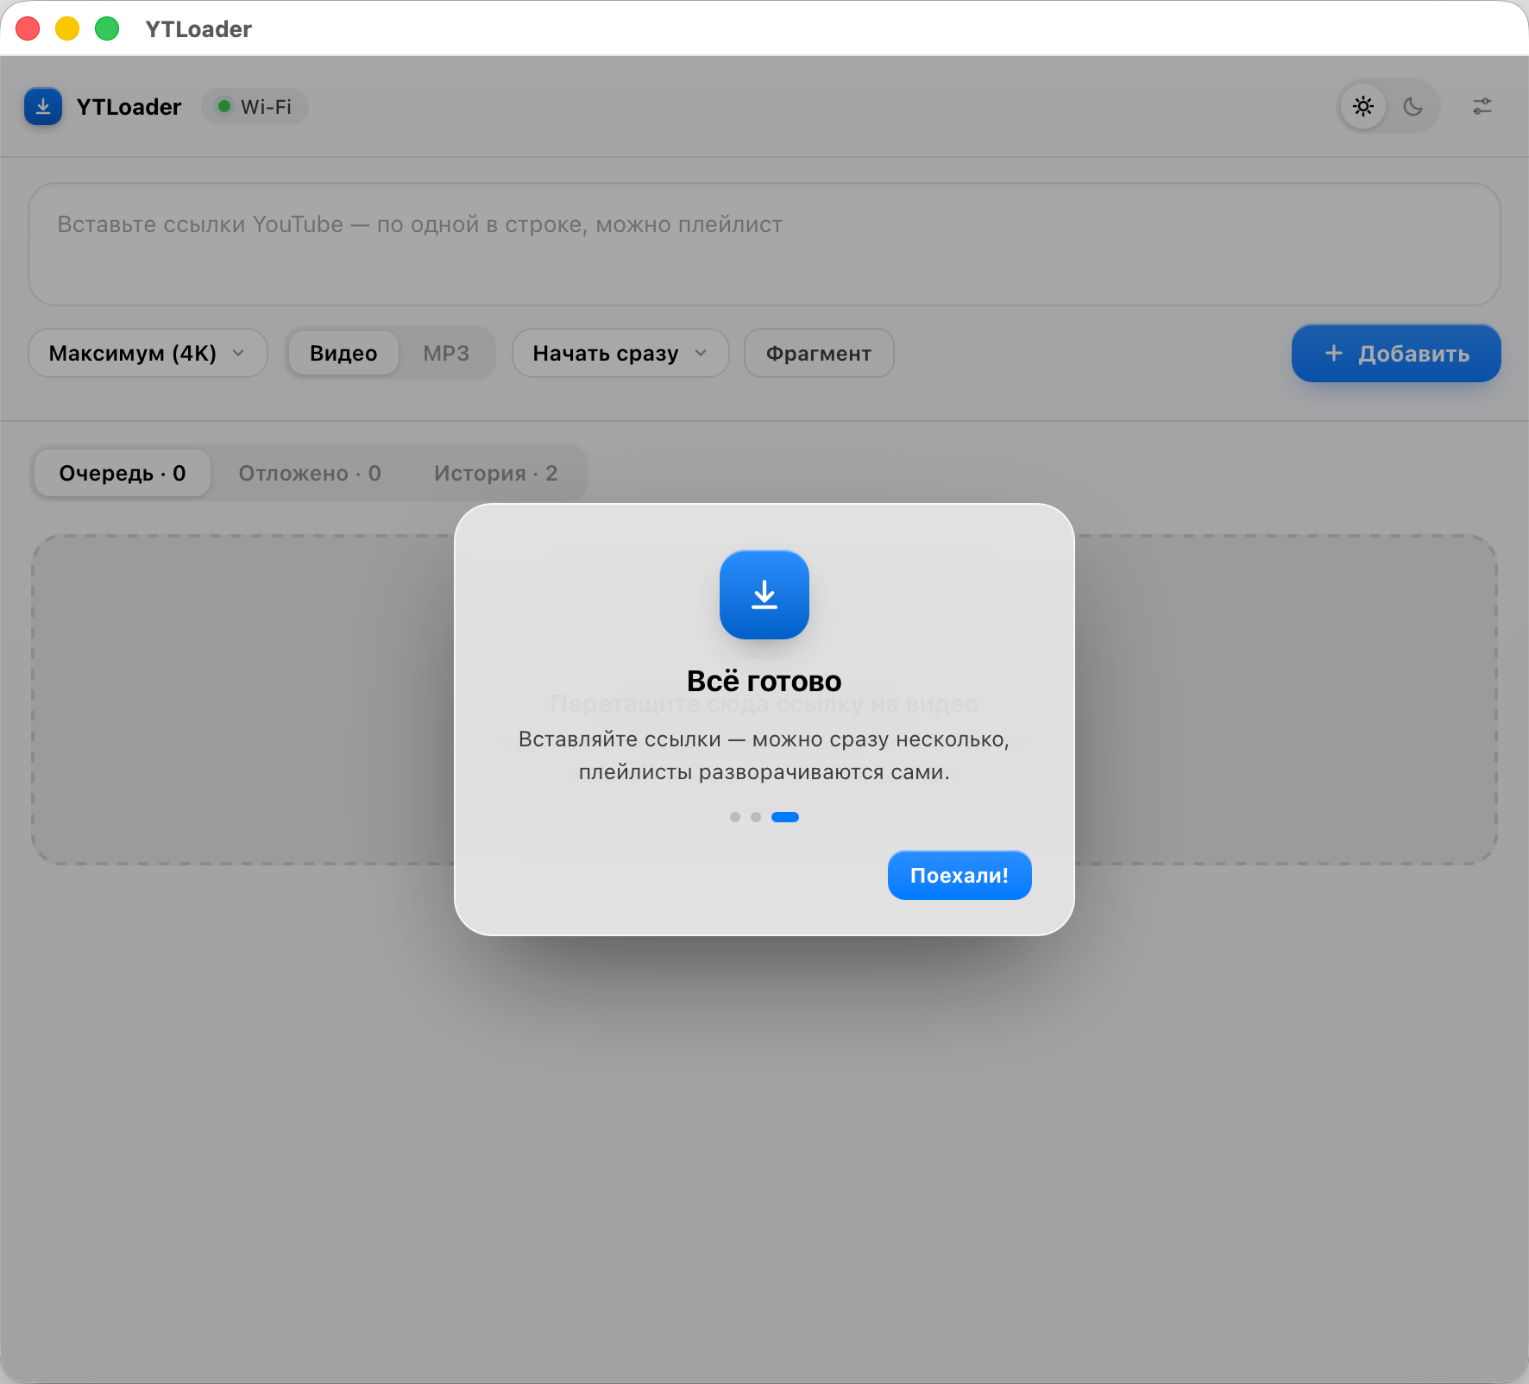
Task: Open the Отложено tab
Action: click(x=310, y=474)
